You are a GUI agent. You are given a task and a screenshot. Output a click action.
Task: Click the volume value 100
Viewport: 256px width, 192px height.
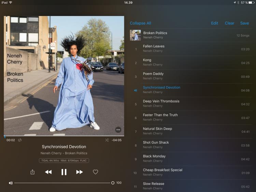click(119, 183)
